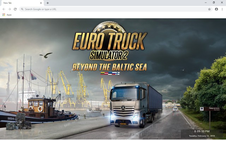Reload the page with the refresh icon
Viewport: 226px width, 141px height.
tap(15, 9)
